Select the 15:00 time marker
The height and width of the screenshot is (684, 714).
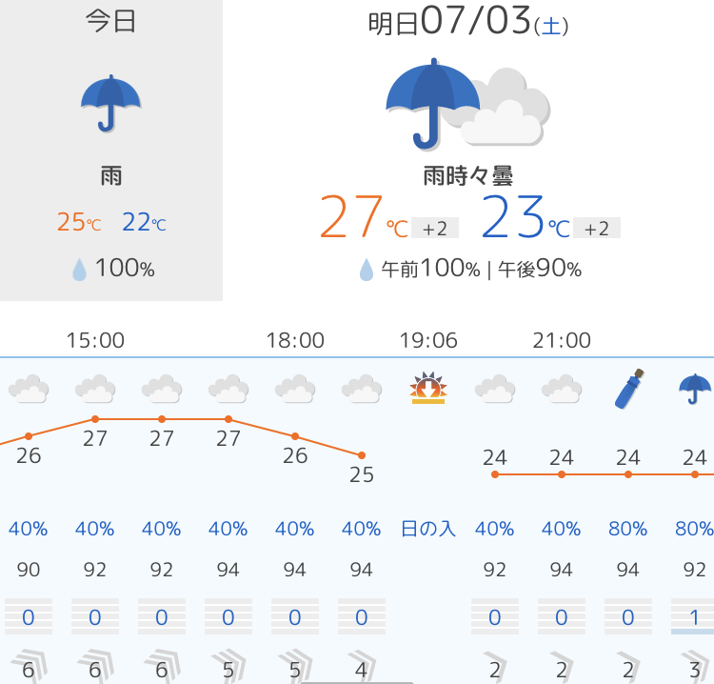point(95,340)
